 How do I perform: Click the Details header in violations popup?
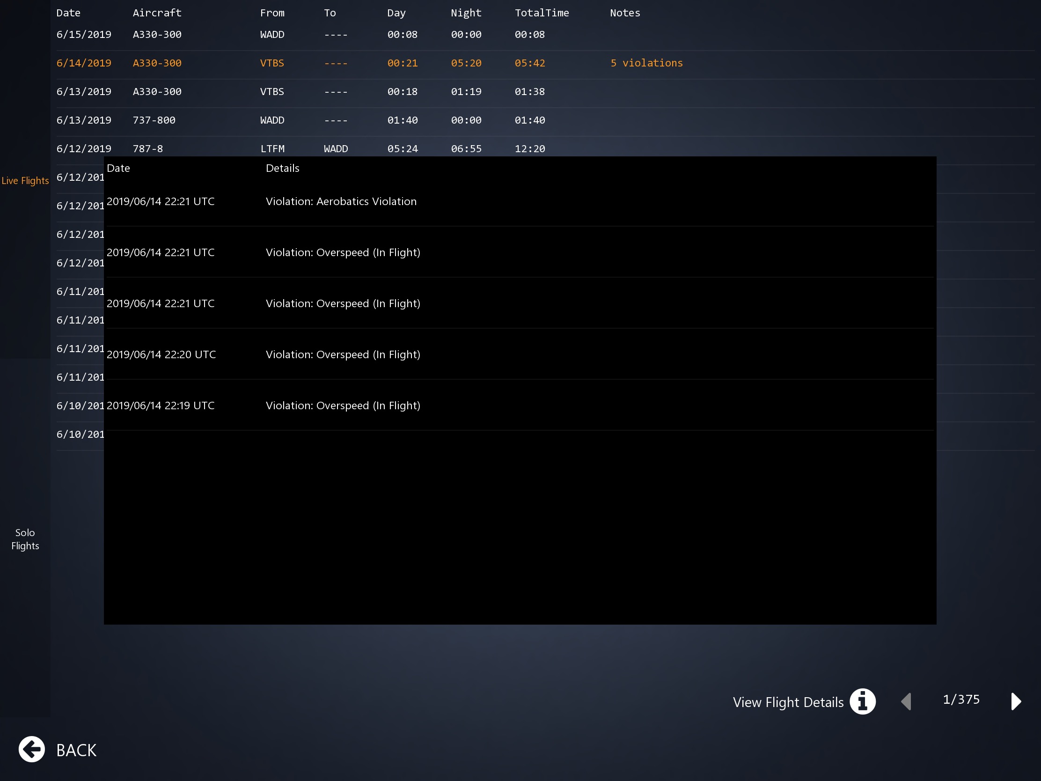coord(282,168)
